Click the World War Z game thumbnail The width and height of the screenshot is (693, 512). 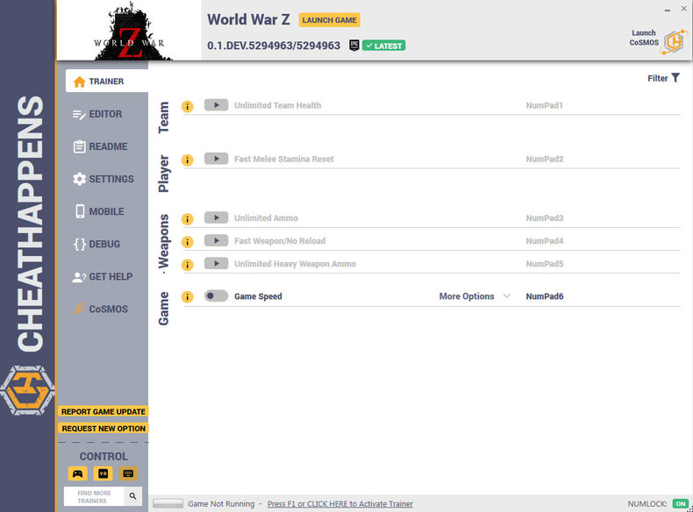129,31
